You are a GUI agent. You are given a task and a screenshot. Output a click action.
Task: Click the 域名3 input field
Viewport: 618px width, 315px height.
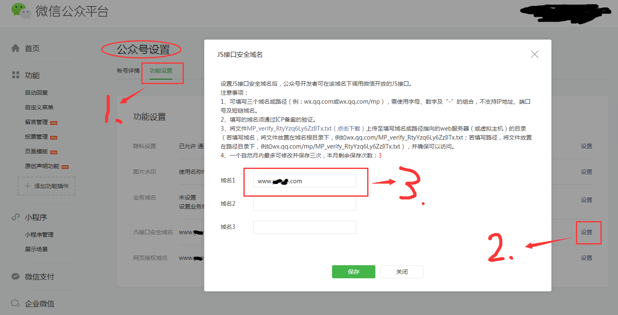coord(304,227)
